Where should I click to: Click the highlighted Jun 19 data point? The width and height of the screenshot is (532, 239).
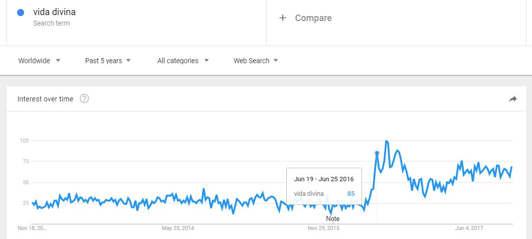(377, 153)
